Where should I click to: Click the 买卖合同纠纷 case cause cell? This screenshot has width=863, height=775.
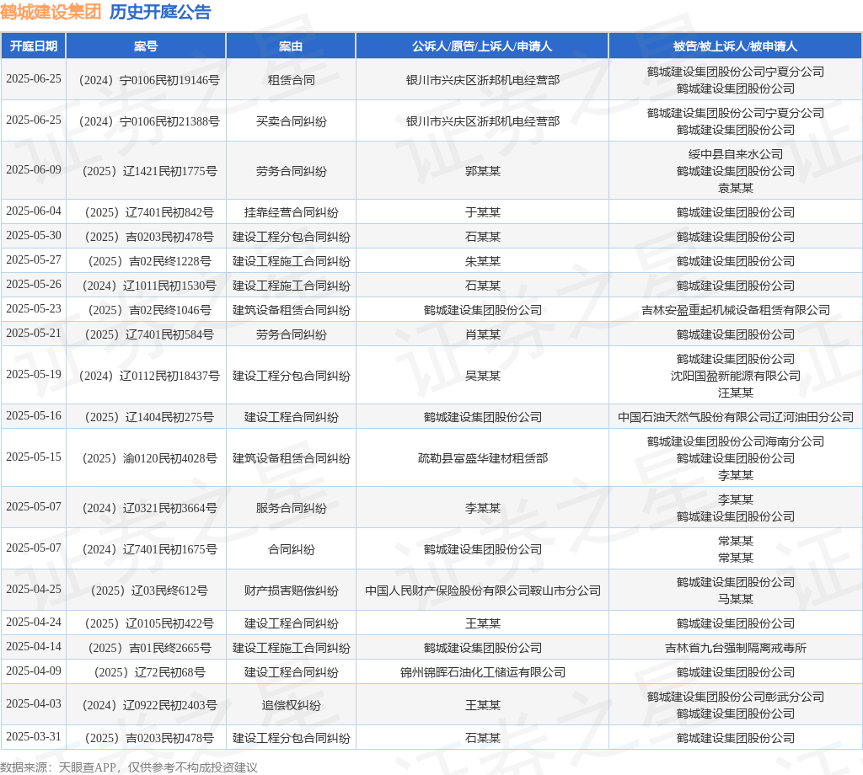click(291, 121)
